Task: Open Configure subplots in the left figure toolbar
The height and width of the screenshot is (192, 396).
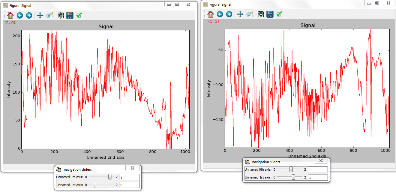Action: click(x=61, y=15)
